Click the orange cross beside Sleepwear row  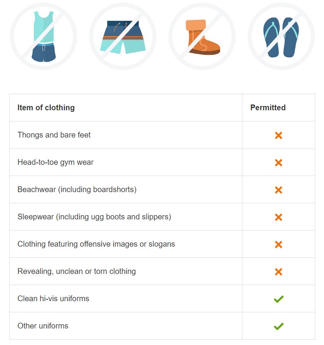click(x=279, y=217)
